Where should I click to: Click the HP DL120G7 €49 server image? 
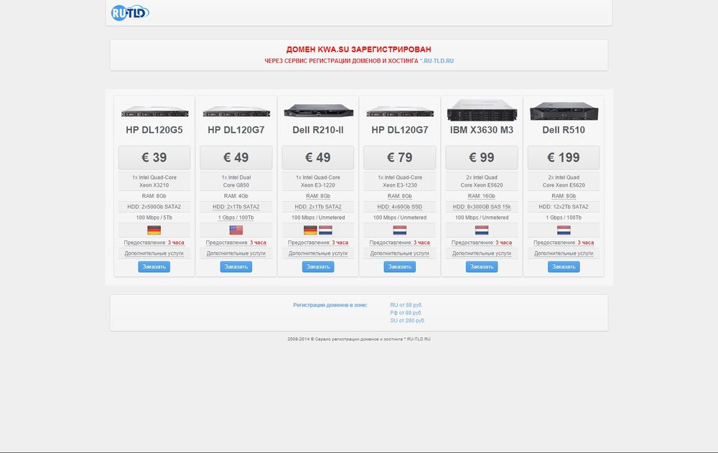click(236, 111)
